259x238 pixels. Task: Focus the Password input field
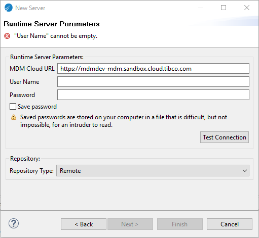pyautogui.click(x=153, y=95)
